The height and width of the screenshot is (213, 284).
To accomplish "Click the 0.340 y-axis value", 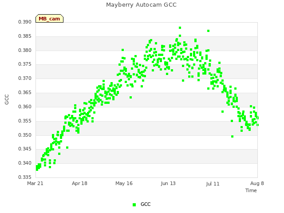I will (x=25, y=163).
